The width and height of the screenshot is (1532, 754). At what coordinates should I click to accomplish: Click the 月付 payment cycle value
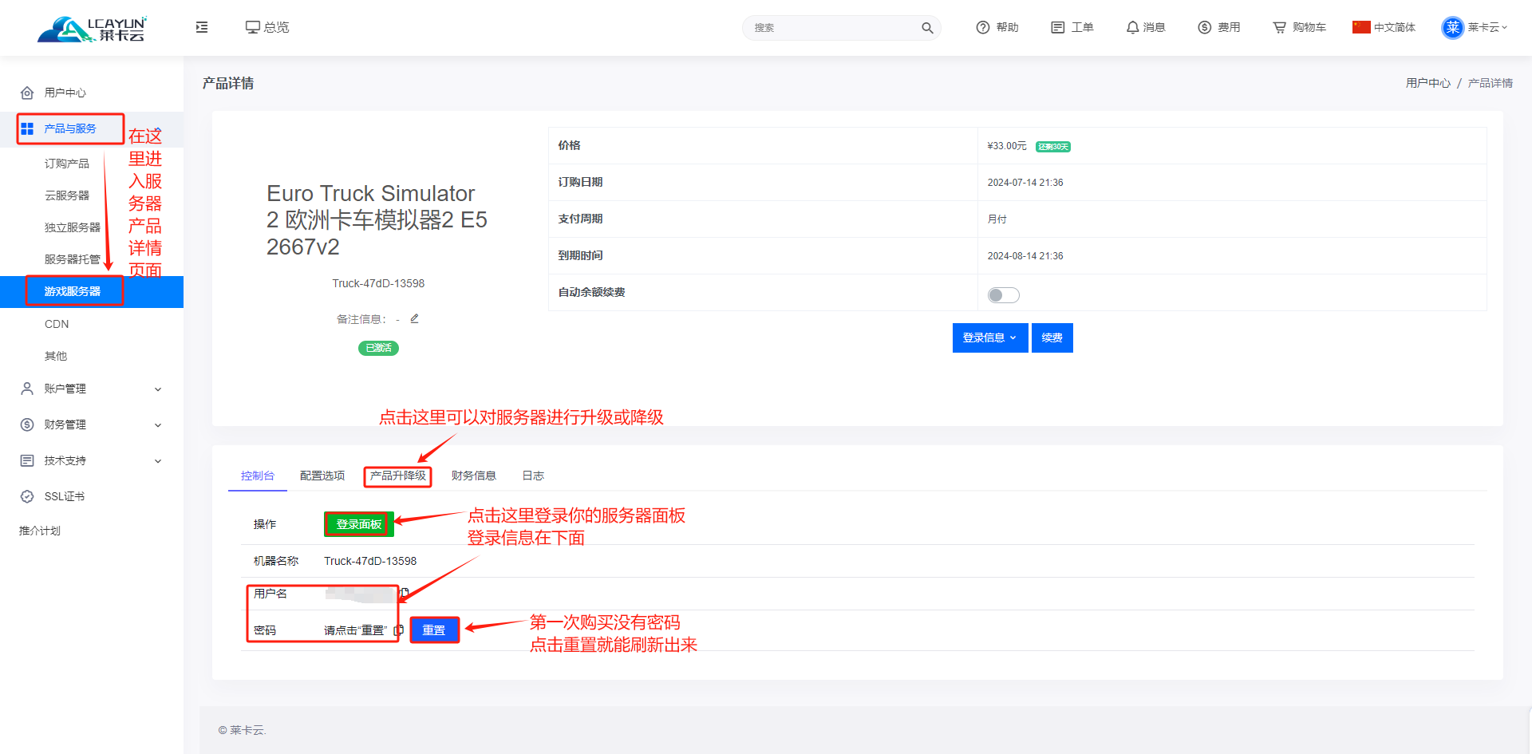[997, 219]
